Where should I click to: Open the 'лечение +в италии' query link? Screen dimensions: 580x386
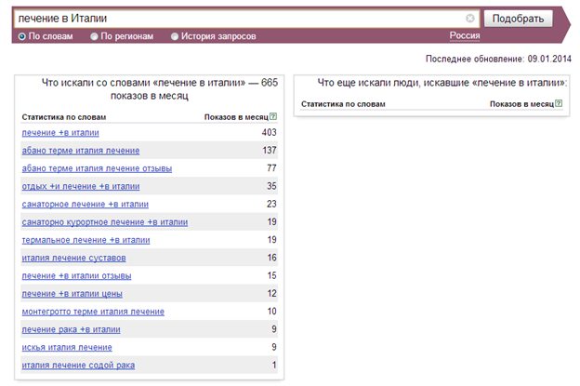pos(60,132)
